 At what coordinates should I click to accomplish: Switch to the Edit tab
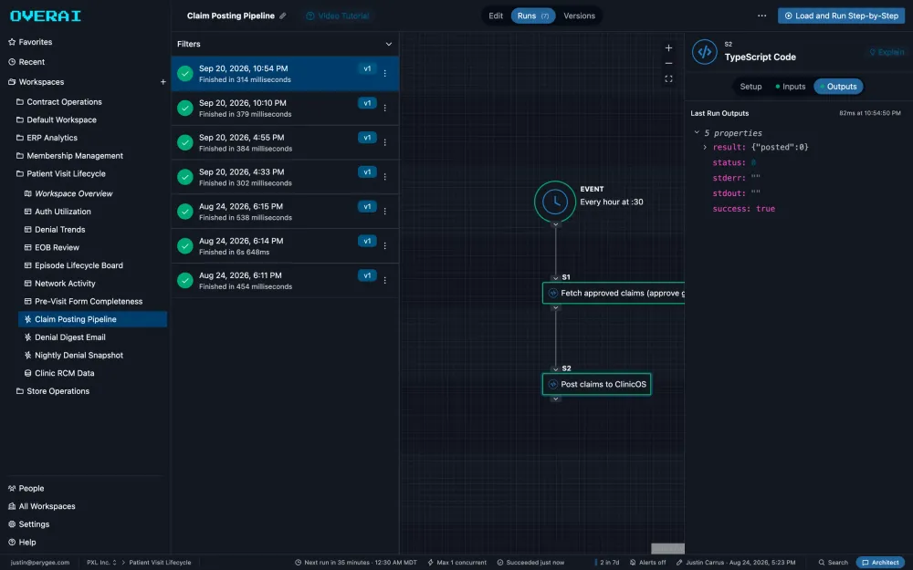[x=496, y=16]
